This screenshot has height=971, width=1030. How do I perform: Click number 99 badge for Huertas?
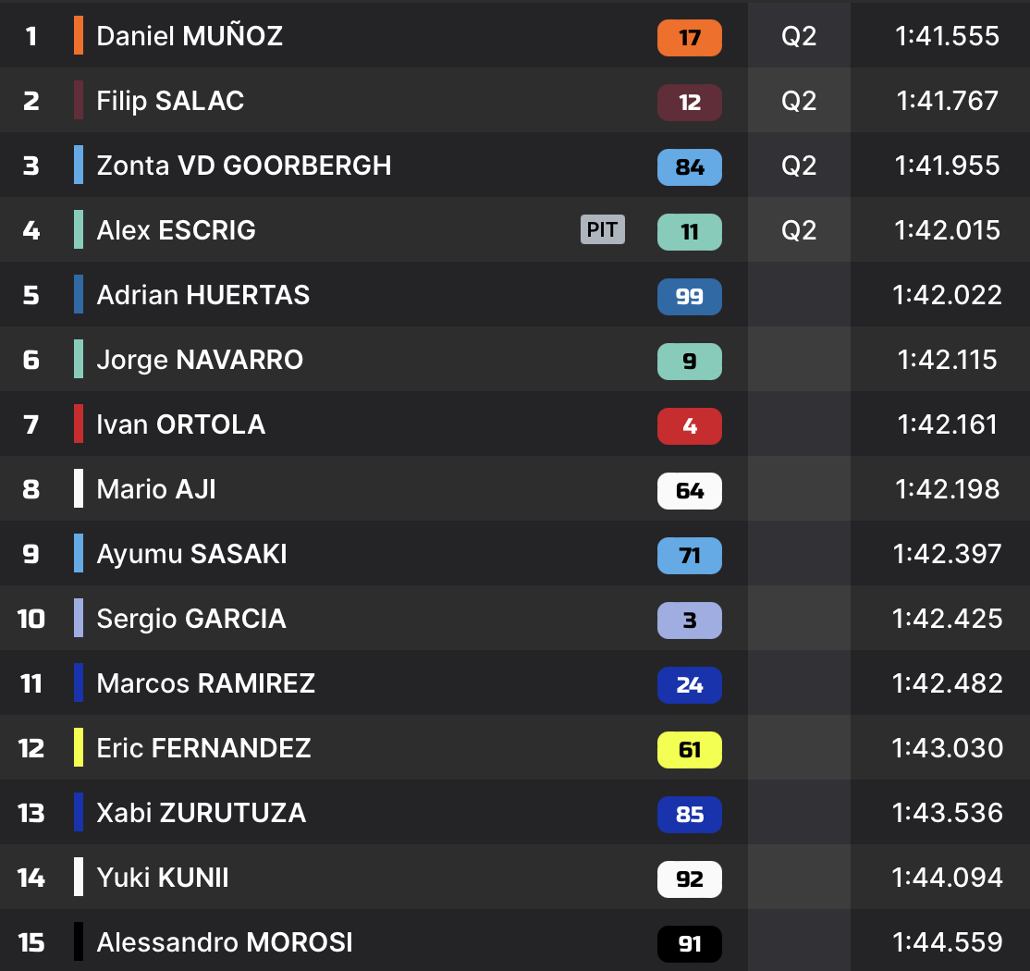690,296
